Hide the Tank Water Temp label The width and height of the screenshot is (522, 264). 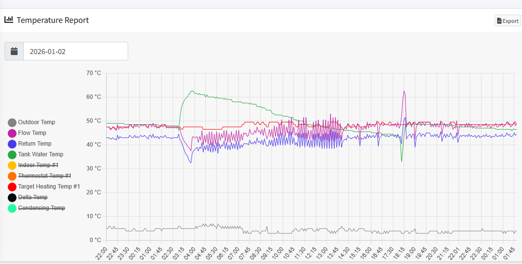click(x=40, y=154)
